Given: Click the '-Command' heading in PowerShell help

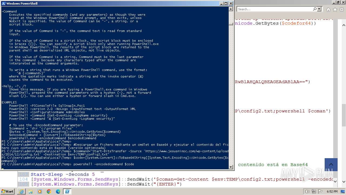Looking at the screenshot, I should coord(9,11).
